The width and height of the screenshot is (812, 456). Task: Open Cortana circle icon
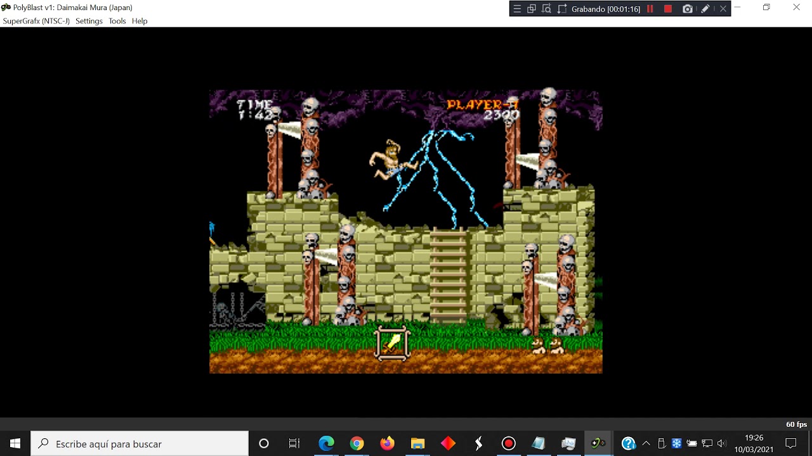[264, 443]
